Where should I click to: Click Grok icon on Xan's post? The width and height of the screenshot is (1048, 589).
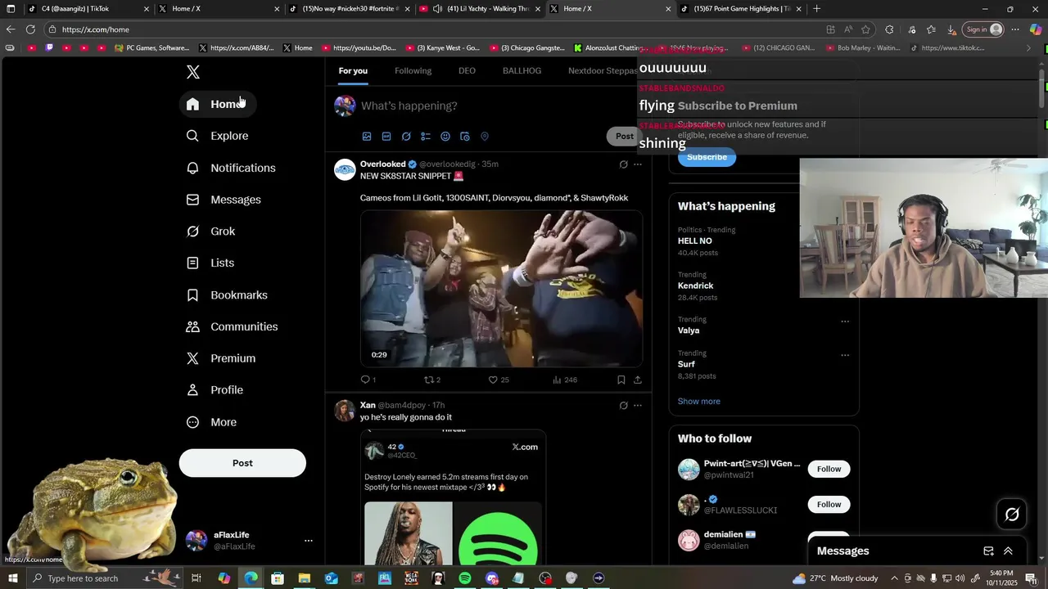pyautogui.click(x=623, y=405)
